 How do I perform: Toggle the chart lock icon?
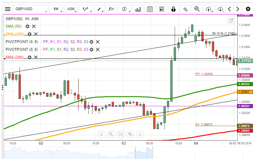tap(173, 9)
